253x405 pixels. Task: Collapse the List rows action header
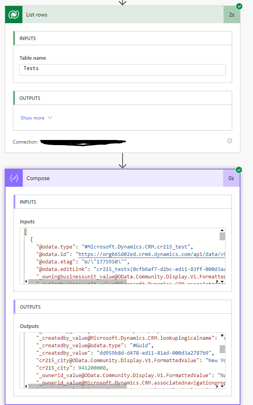(x=118, y=15)
